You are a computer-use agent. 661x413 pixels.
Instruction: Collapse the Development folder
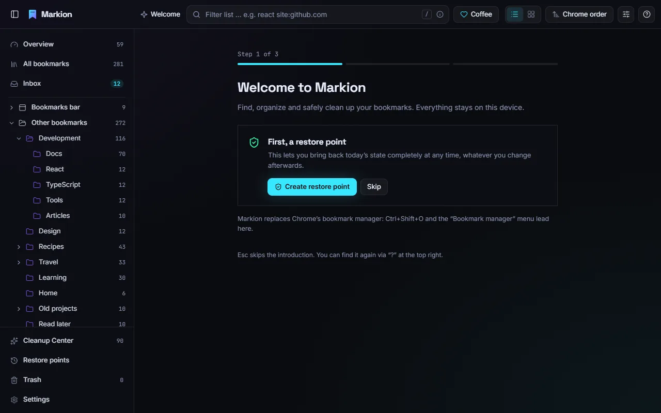click(19, 138)
